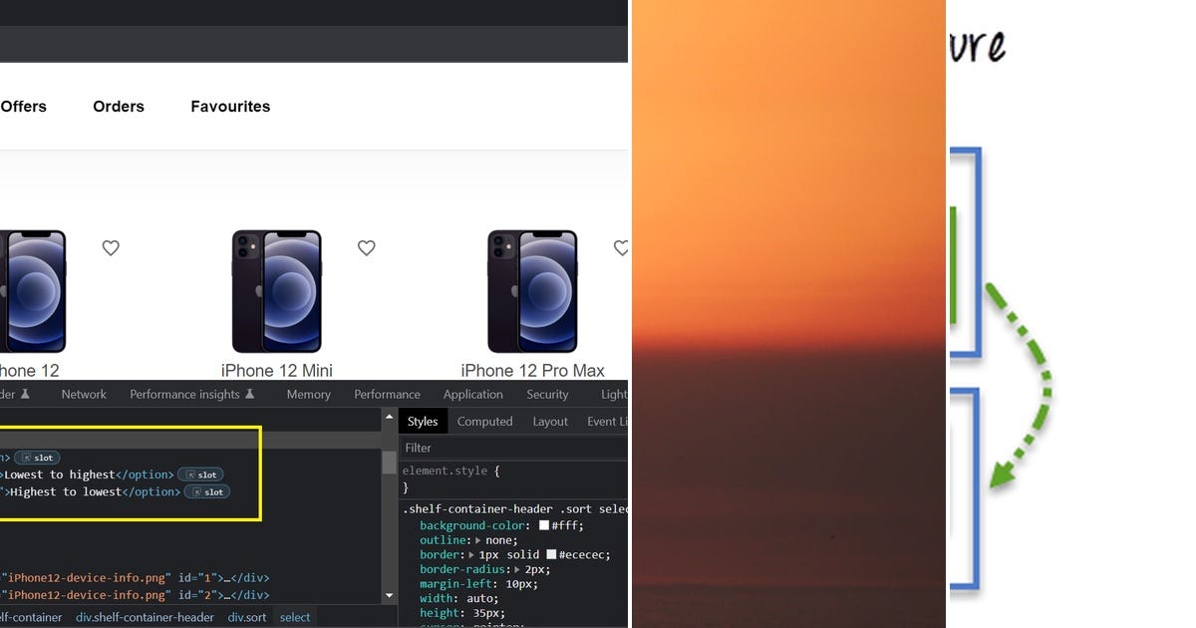Click the Orders navigation item
This screenshot has width=1196, height=628.
click(119, 106)
